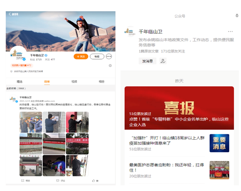Open the 相册 tab
Screen dimensions: 241x191
101,82
